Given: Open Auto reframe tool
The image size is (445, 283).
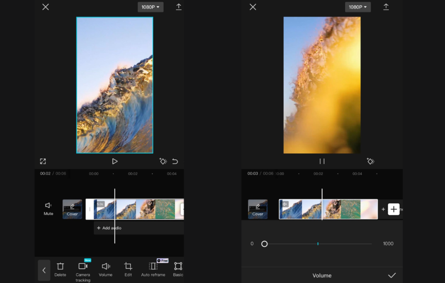Looking at the screenshot, I should click(153, 269).
